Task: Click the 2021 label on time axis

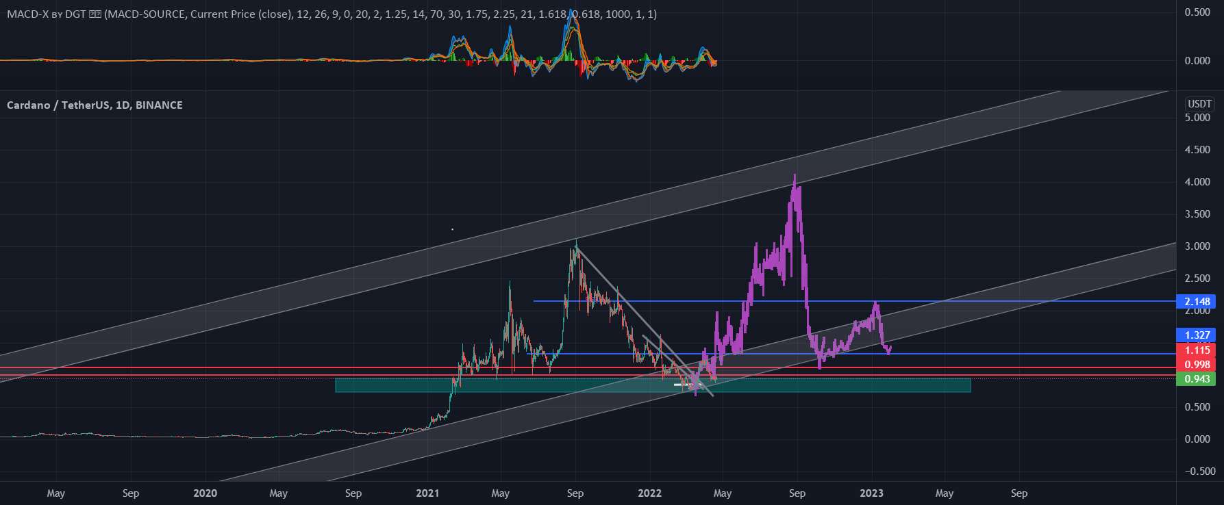Action: [427, 493]
